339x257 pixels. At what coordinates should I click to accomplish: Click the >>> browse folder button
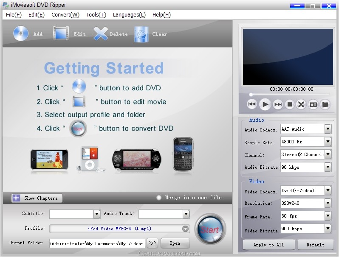point(152,243)
